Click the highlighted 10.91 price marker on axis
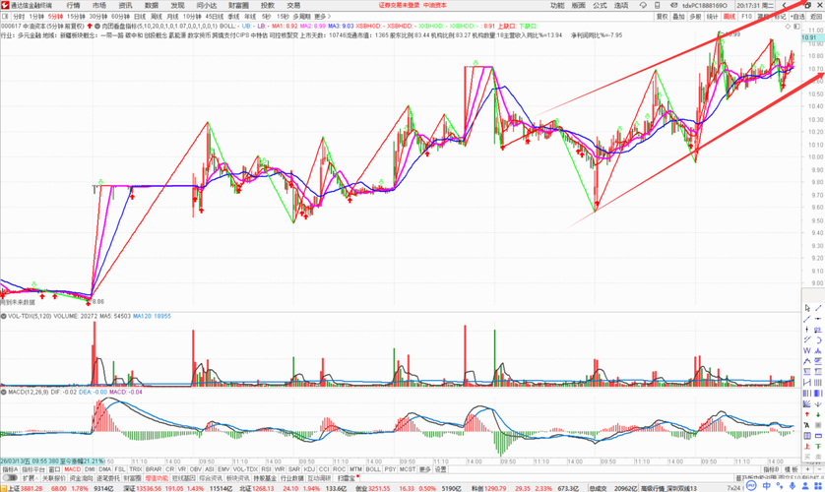825x492 pixels. pos(809,37)
